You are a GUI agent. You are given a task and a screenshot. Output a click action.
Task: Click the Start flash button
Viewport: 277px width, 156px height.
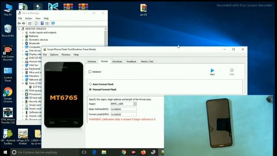[212, 71]
